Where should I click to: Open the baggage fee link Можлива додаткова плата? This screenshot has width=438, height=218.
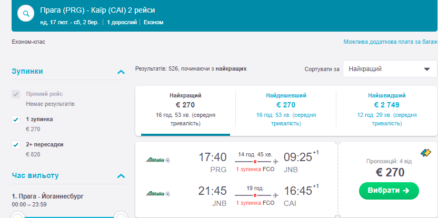coord(390,42)
